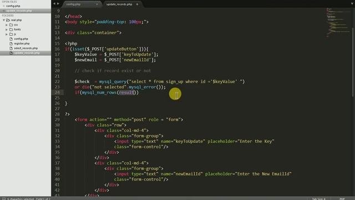Screen dimensions: 355x200
Task: Click the next-tab arrow left of the tabs
Action: point(58,4)
